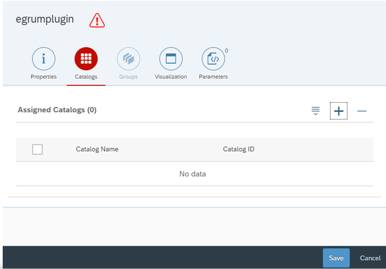
Task: Open the Visualization window icon
Action: pos(171,59)
